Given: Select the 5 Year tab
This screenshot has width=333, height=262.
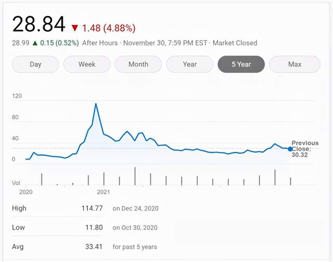Looking at the screenshot, I should pos(241,64).
